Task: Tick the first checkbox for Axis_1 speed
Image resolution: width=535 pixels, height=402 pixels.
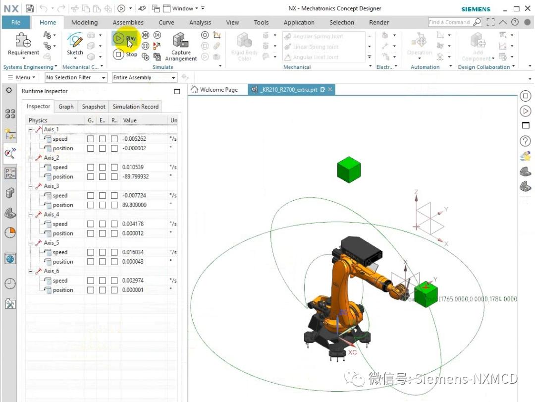Action: point(91,139)
